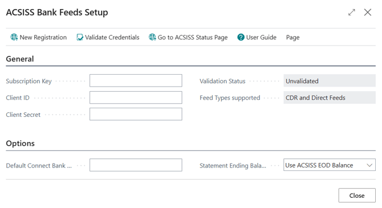
Task: Click the Close button
Action: click(357, 195)
